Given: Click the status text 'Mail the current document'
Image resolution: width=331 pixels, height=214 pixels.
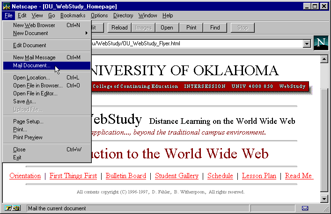Looking at the screenshot, I should pos(57,208).
